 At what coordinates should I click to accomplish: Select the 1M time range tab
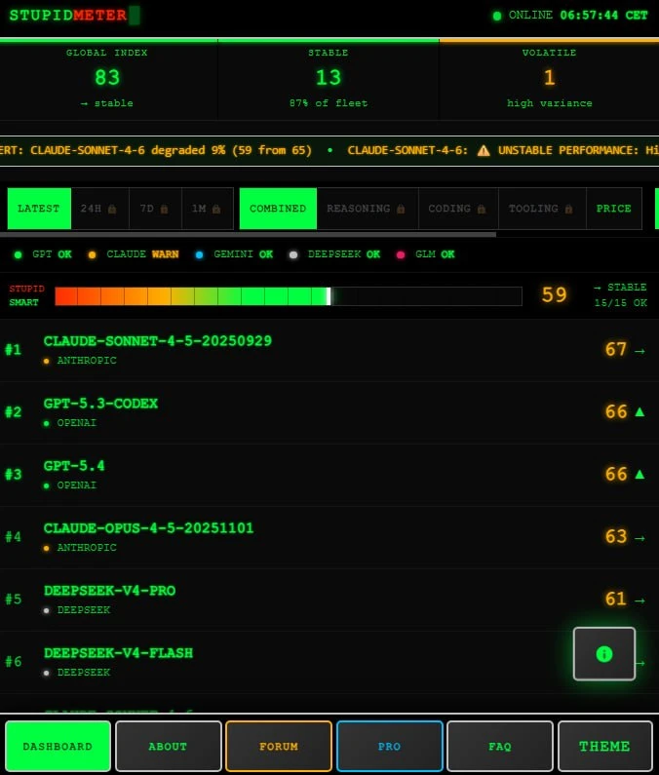pyautogui.click(x=207, y=209)
